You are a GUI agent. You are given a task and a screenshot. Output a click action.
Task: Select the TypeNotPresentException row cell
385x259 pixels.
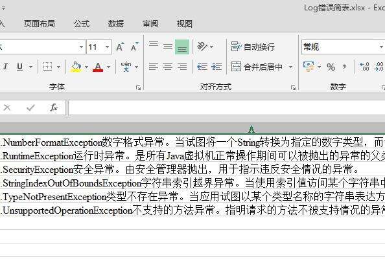click(x=192, y=196)
